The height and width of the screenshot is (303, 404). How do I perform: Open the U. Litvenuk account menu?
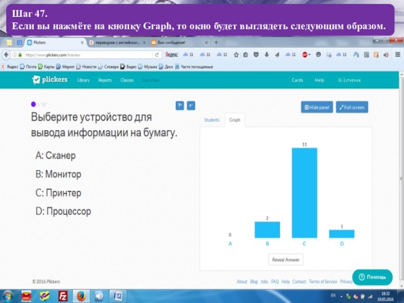pyautogui.click(x=349, y=80)
